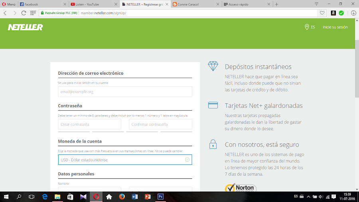Click the green checkmark extension icon

click(x=341, y=13)
